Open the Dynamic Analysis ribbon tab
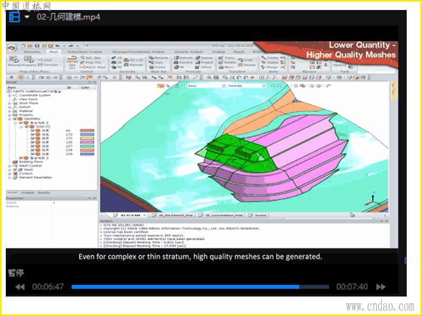Image resolution: width=422 pixels, height=316 pixels. click(189, 52)
